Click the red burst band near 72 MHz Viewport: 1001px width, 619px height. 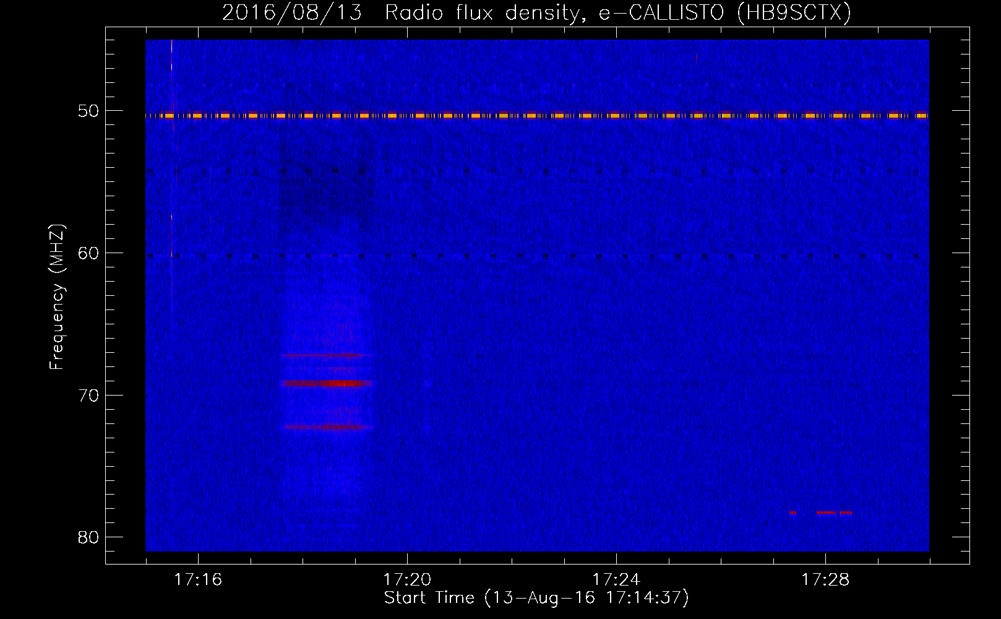click(329, 427)
